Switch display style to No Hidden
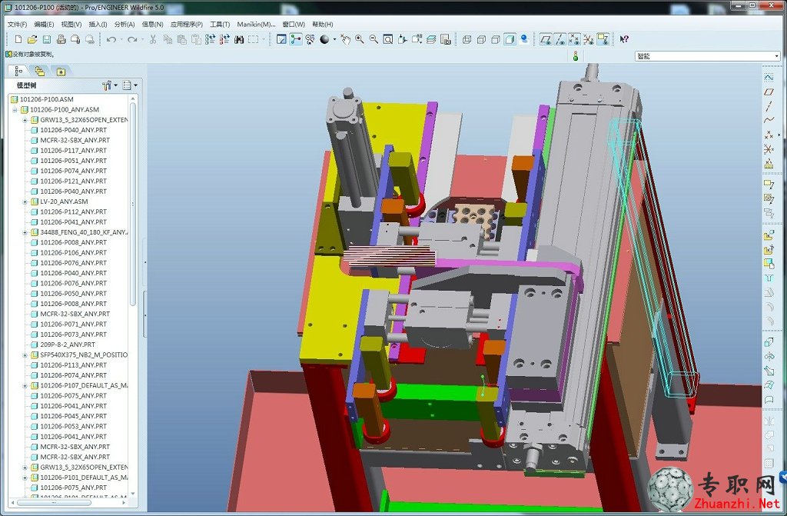Viewport: 787px width, 516px height. pos(496,39)
